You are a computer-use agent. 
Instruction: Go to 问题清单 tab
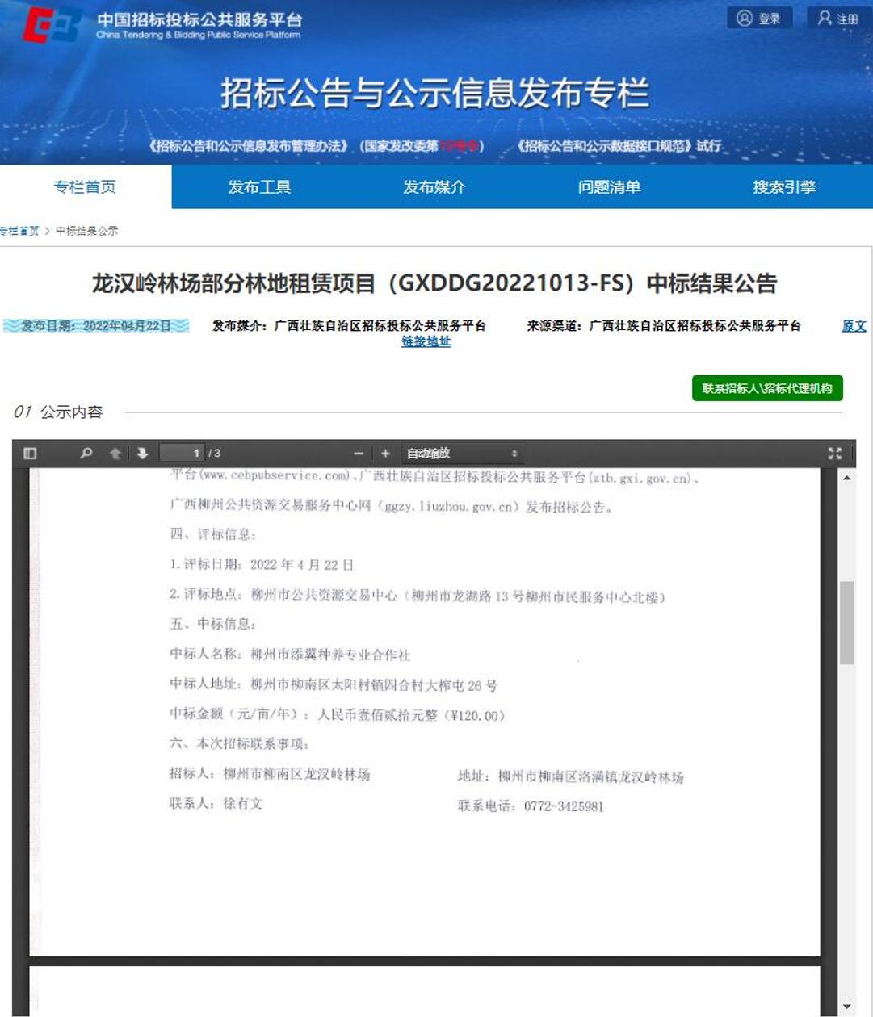coord(609,187)
